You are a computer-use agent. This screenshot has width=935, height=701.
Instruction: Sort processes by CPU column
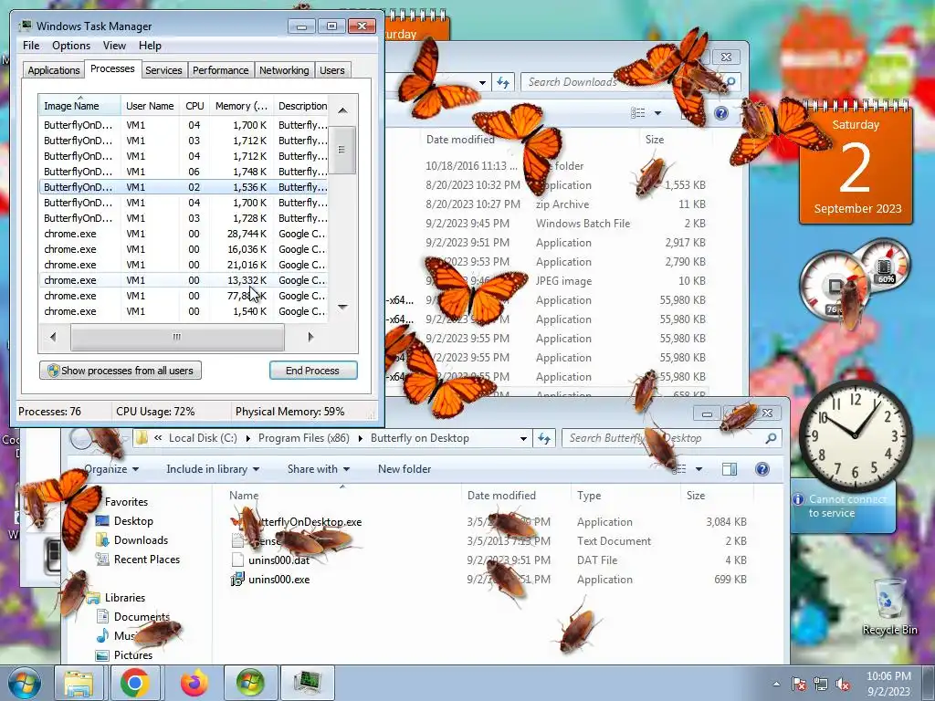194,106
